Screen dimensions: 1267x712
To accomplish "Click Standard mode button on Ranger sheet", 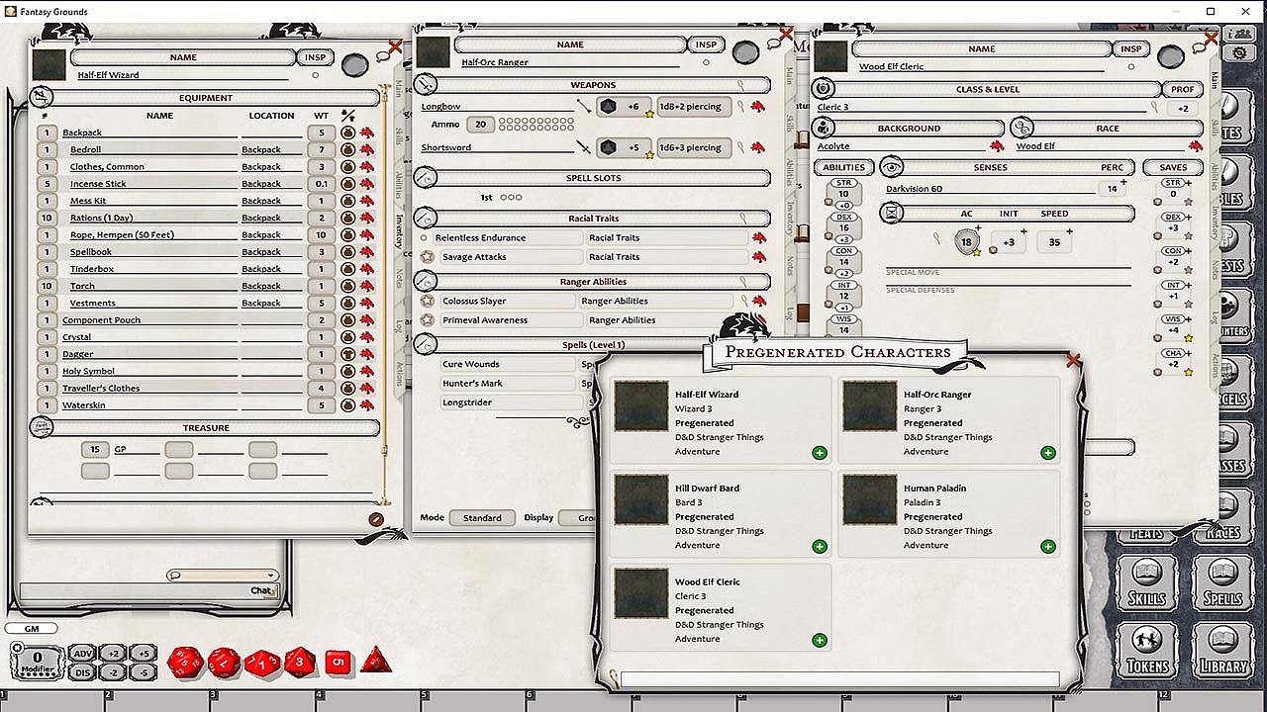I will pos(482,517).
